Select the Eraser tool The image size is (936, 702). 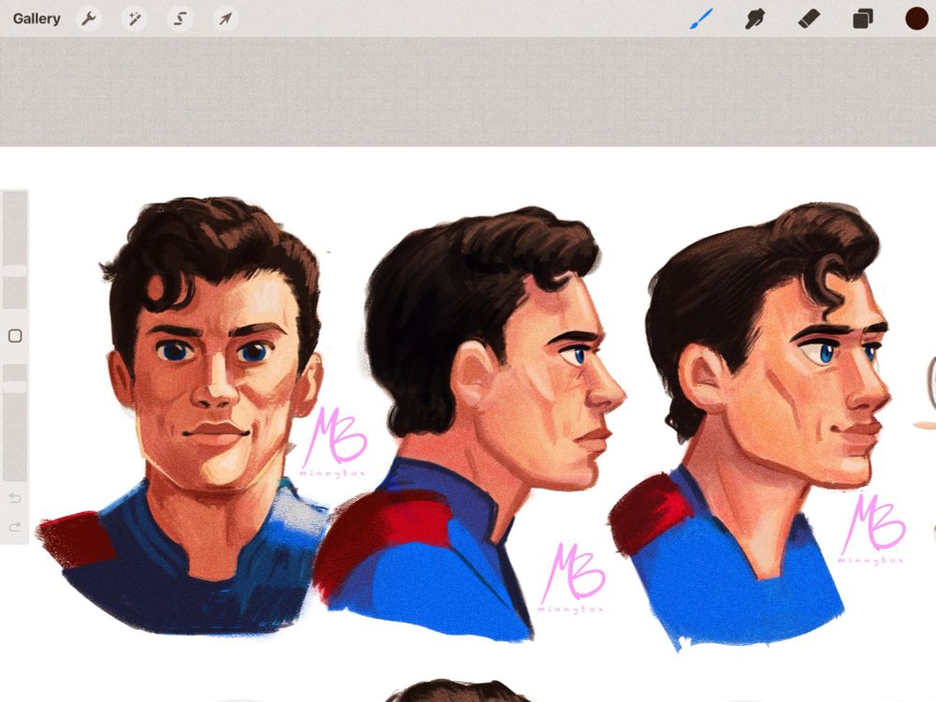pyautogui.click(x=809, y=19)
